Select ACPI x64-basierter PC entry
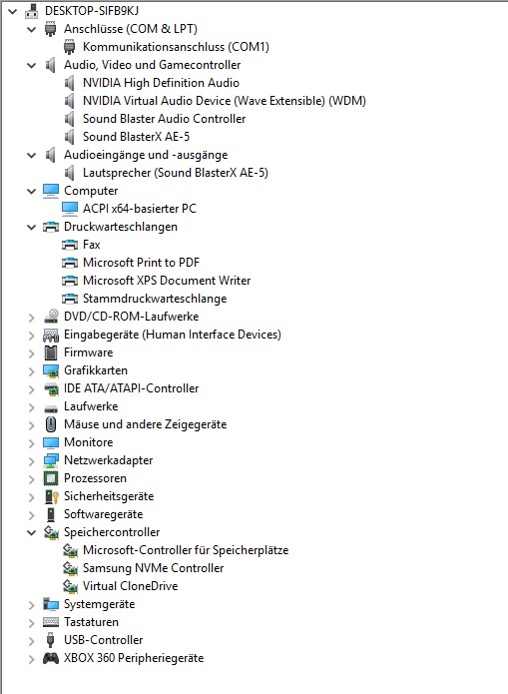 [140, 209]
